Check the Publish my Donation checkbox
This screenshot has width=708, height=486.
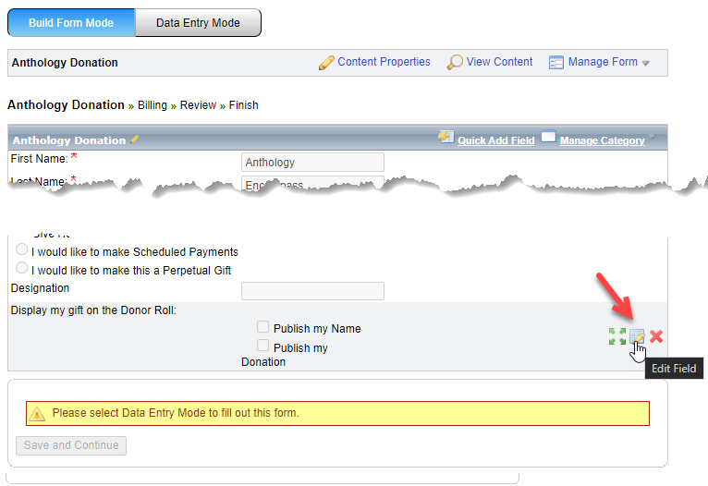[x=263, y=346]
